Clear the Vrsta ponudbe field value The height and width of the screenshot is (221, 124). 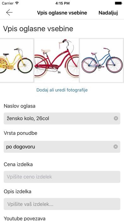click(115, 147)
